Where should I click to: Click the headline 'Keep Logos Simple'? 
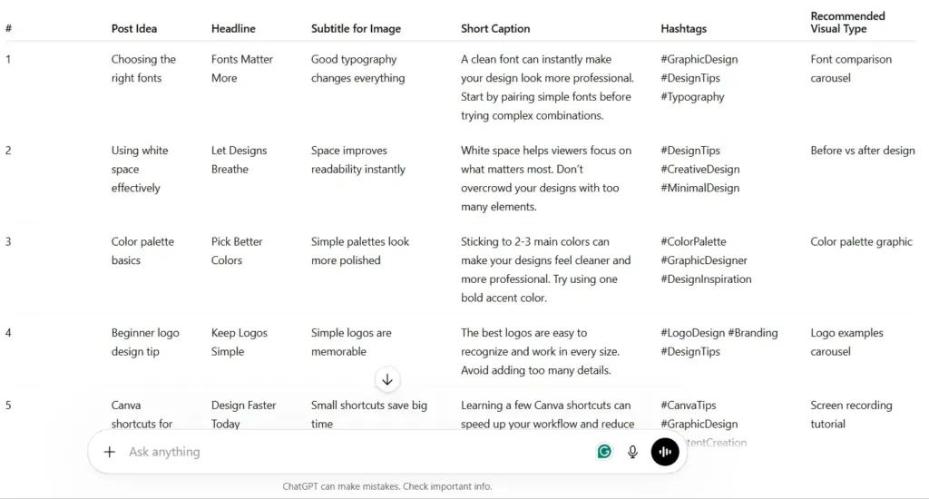[239, 342]
